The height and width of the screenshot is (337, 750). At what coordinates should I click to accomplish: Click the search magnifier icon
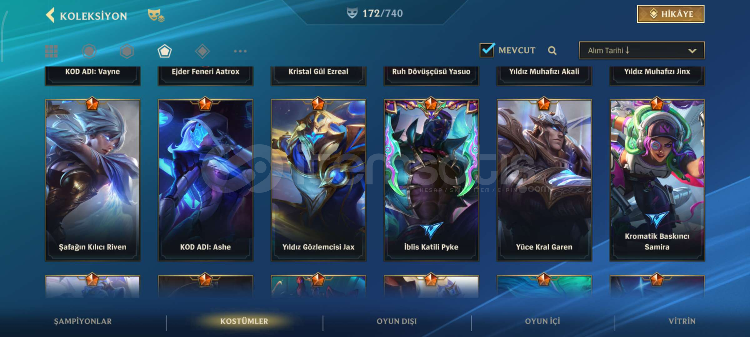552,51
